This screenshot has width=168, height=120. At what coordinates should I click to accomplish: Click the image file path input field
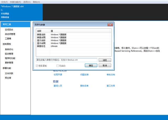(66, 60)
